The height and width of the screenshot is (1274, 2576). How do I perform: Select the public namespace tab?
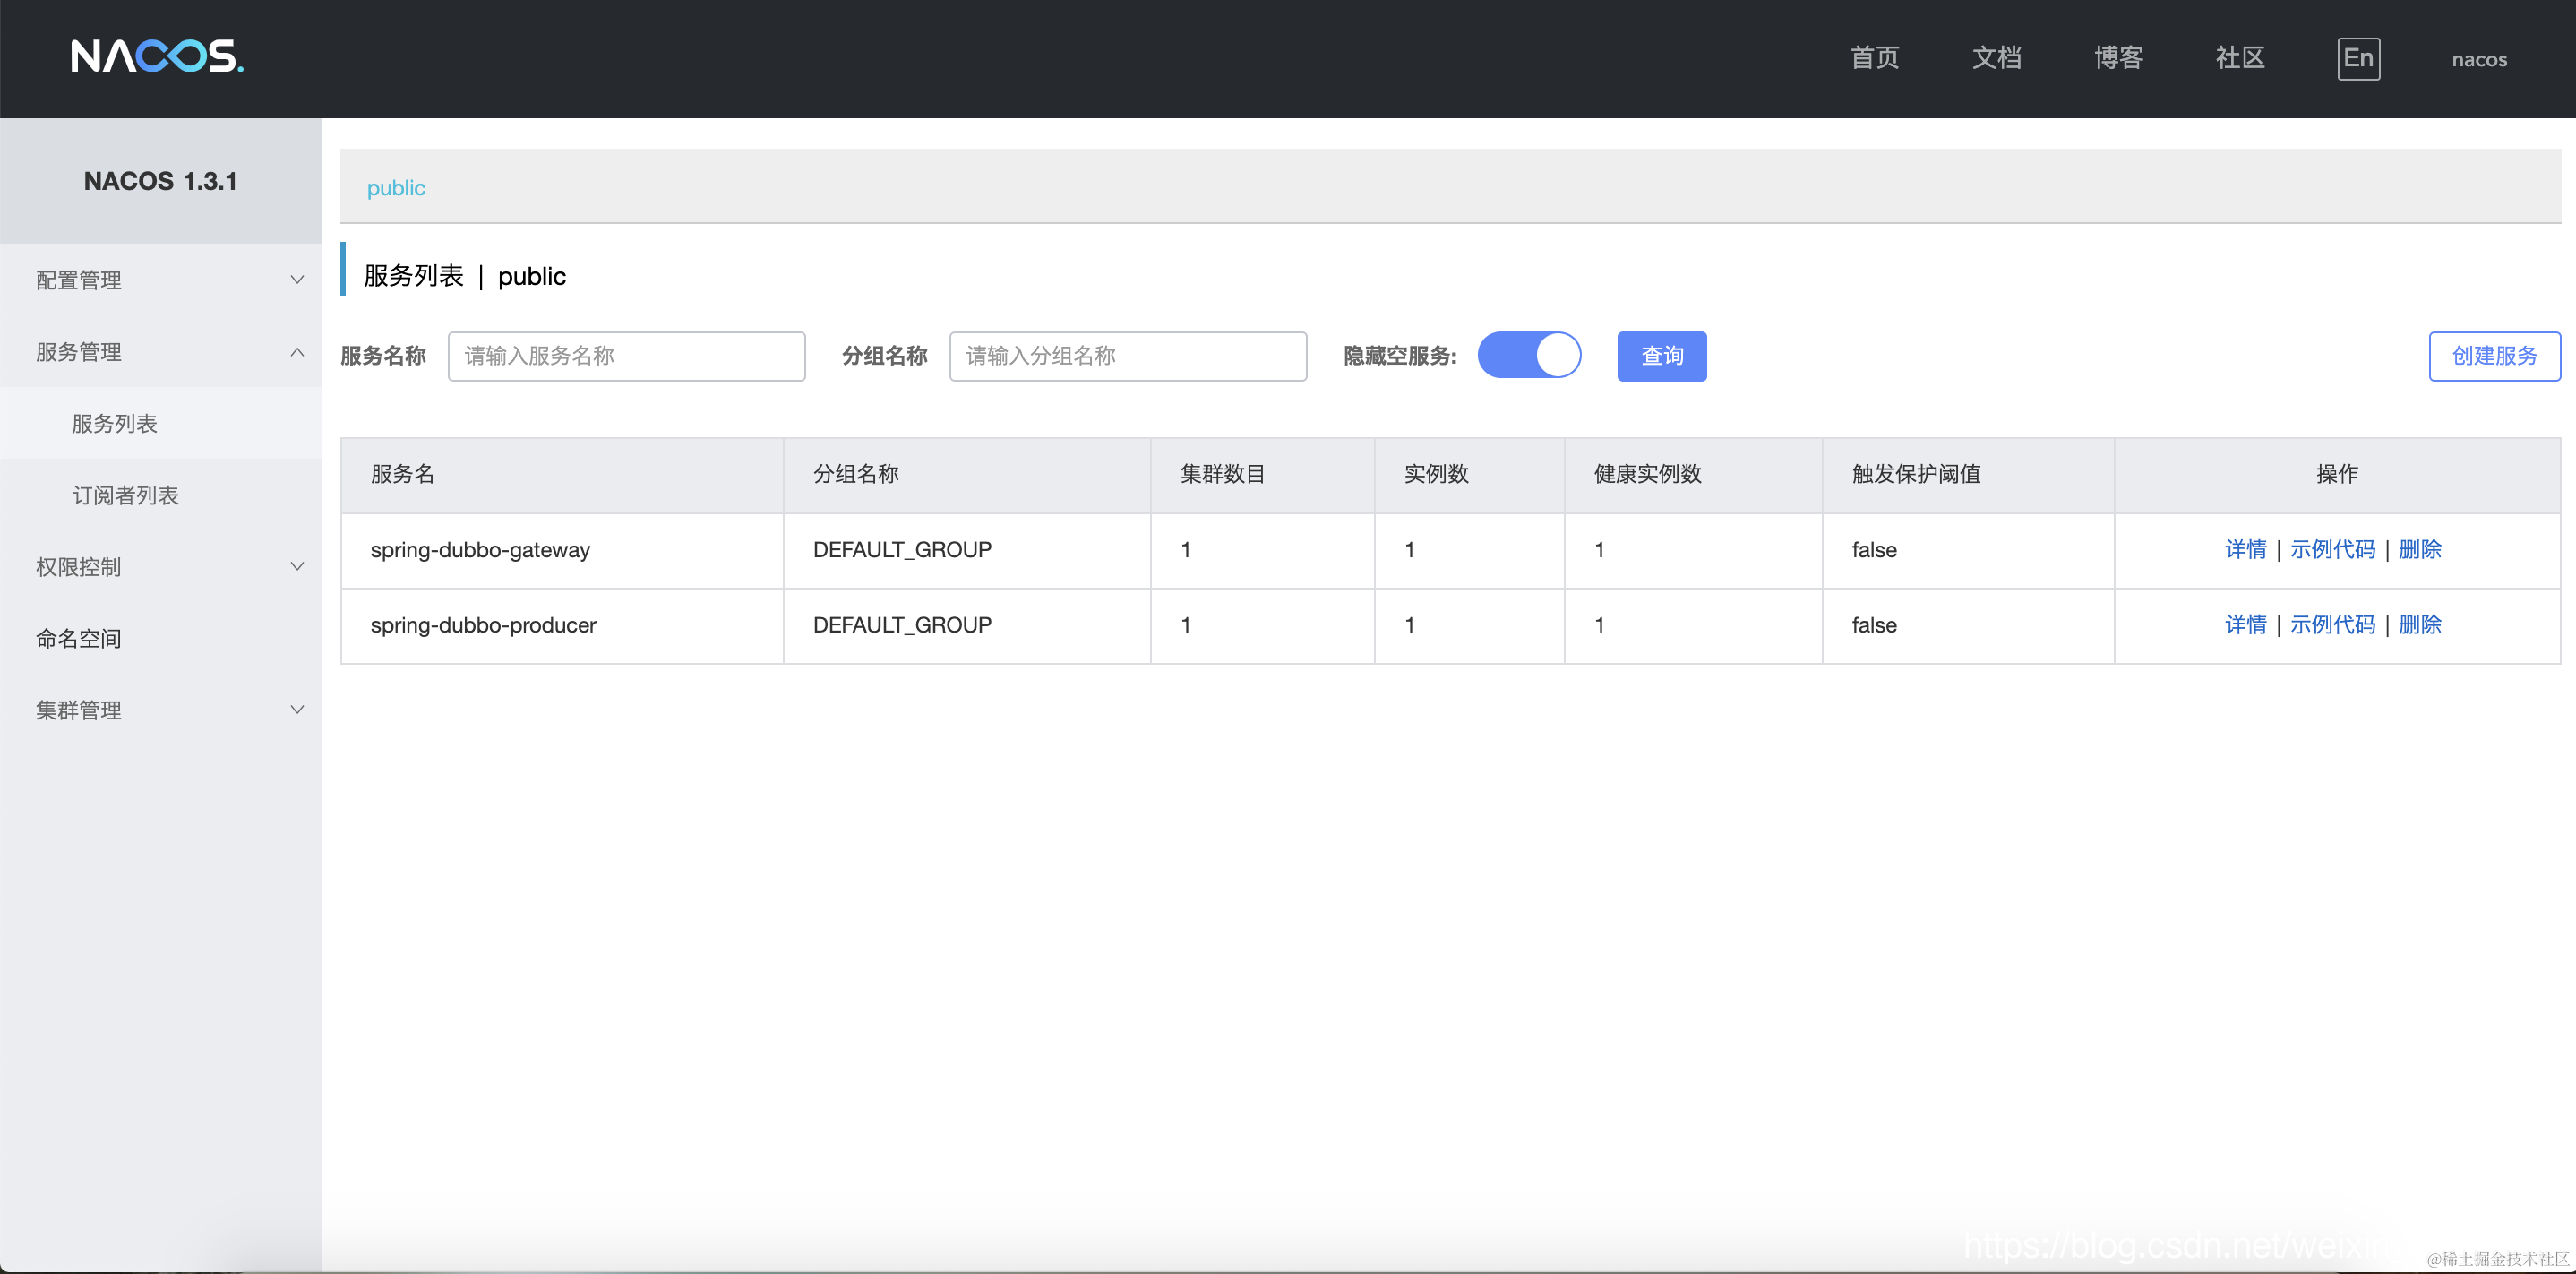tap(396, 188)
